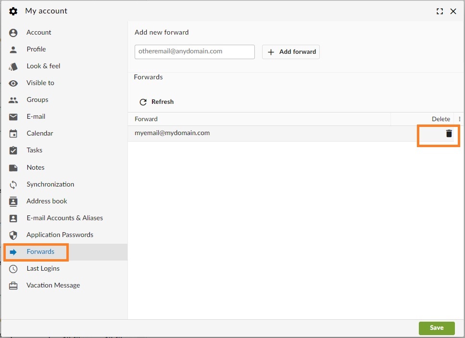
Task: Select the Calendar settings icon
Action: pyautogui.click(x=13, y=134)
